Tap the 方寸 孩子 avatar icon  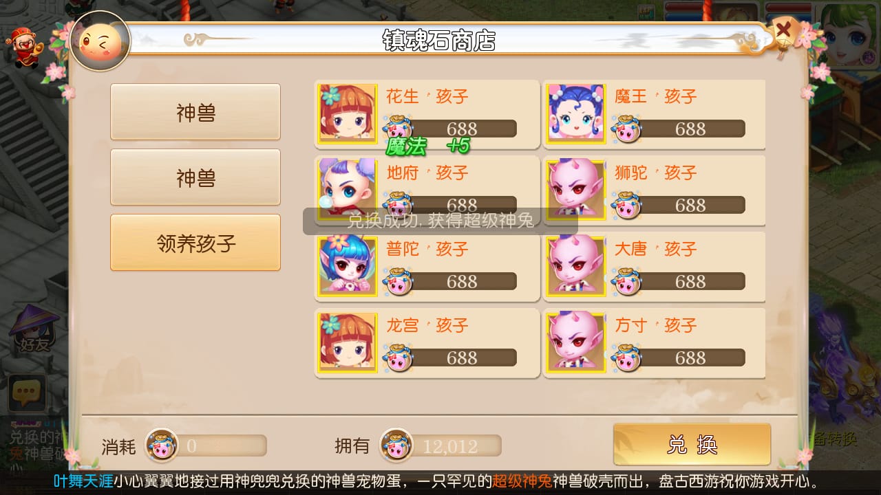pyautogui.click(x=576, y=343)
